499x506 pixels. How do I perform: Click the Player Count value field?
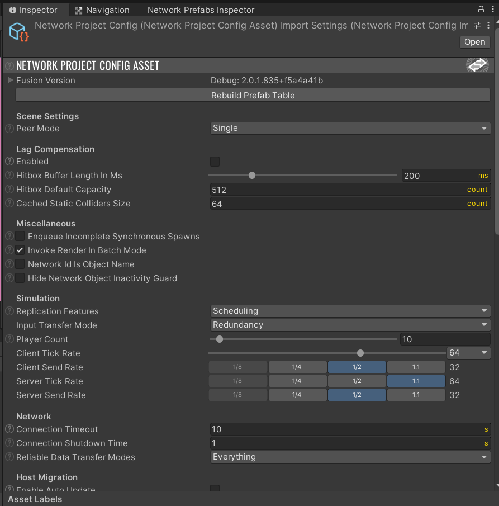[x=445, y=339]
